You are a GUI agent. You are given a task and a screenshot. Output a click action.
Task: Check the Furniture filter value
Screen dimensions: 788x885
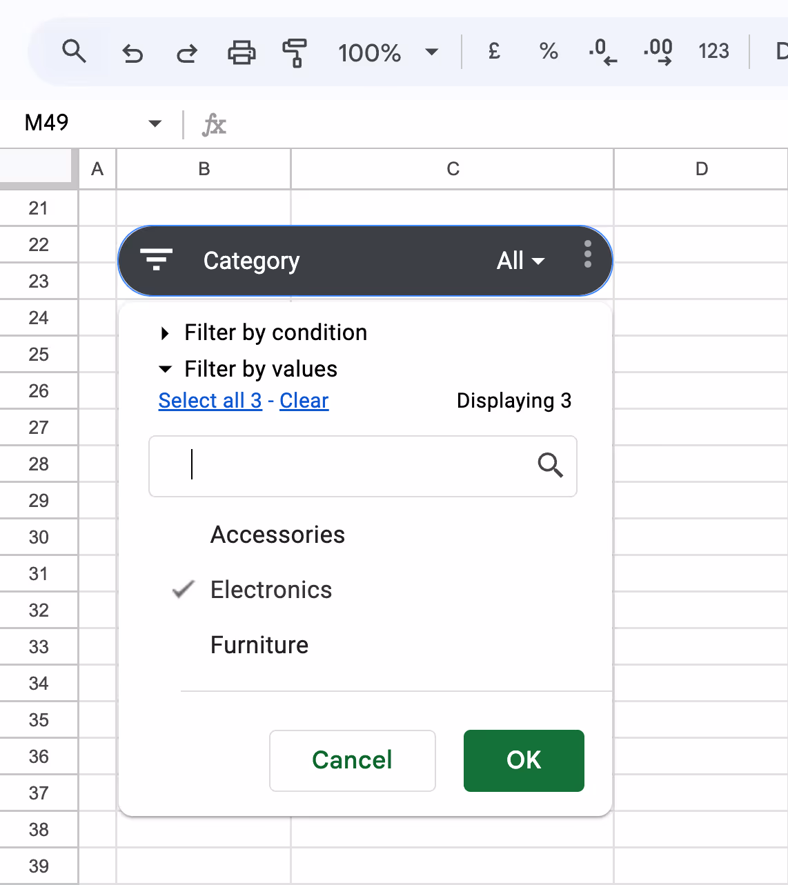[259, 645]
